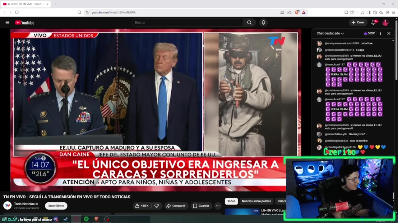Screen dimensions: 398x223
Task: Dislike the video with thumbs down
Action: tap(156, 206)
